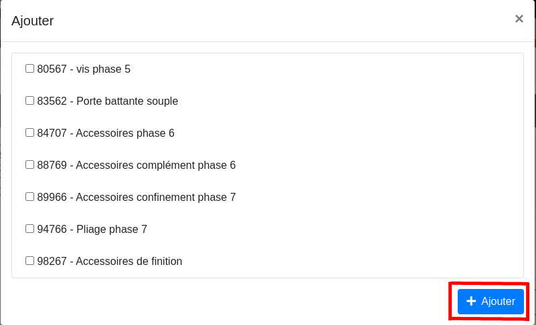The height and width of the screenshot is (325, 536).
Task: Tick the 83562 Porte battante souple checkbox
Action: click(29, 101)
